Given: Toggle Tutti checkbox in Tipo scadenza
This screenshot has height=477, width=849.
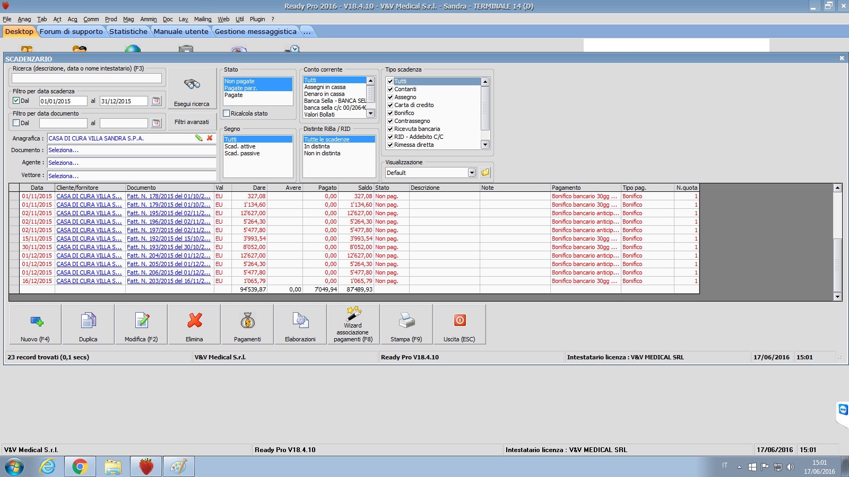Looking at the screenshot, I should click(390, 81).
